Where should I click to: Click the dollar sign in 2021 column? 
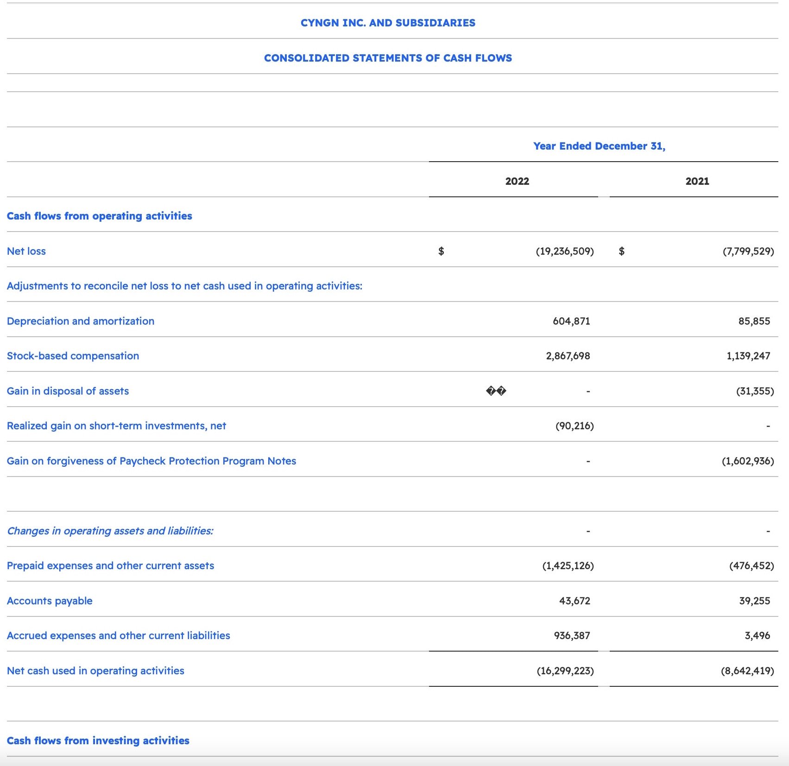coord(622,251)
